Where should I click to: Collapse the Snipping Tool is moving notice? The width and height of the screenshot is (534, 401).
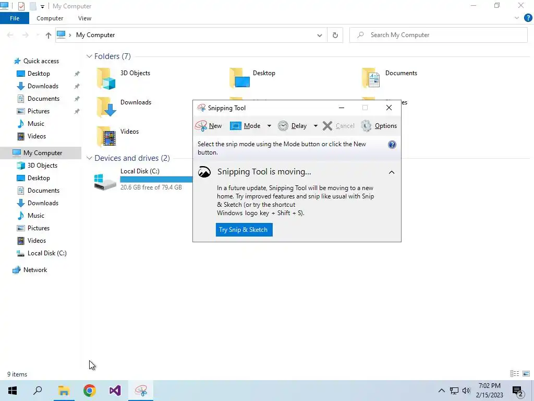392,172
